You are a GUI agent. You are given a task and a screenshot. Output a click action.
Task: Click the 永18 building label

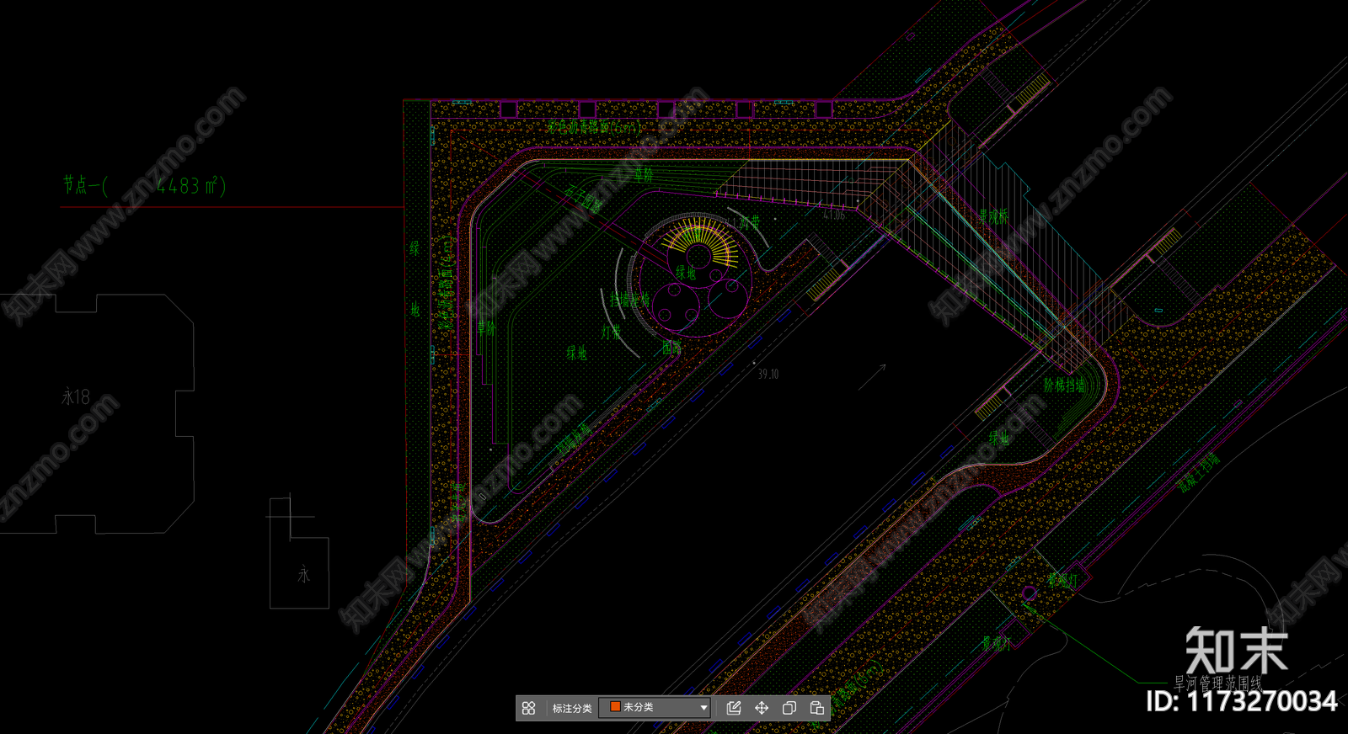tap(76, 396)
